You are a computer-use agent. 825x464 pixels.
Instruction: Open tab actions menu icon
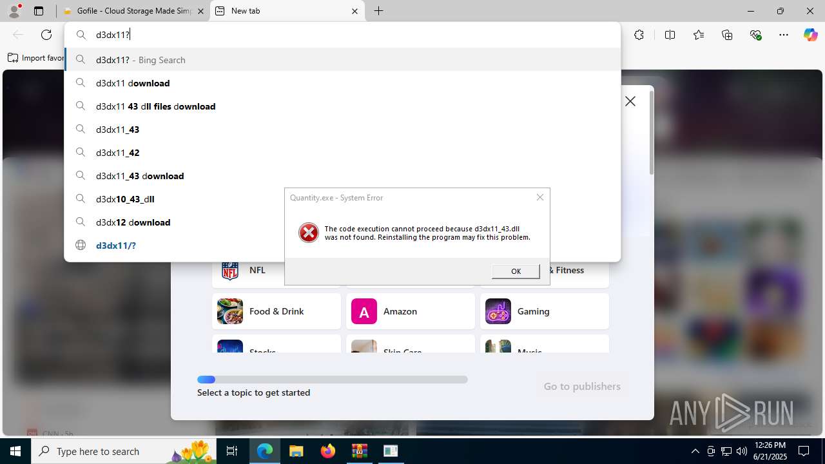tap(39, 11)
